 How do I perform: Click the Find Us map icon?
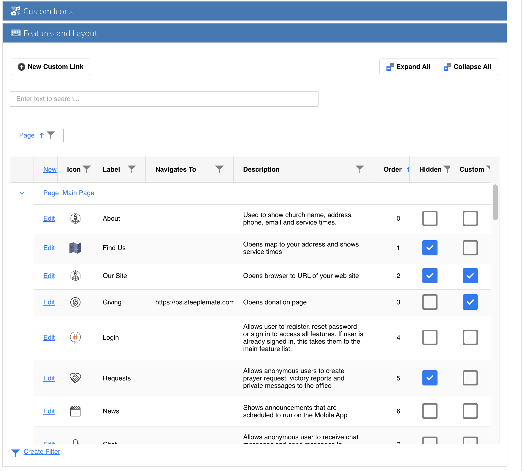click(75, 248)
